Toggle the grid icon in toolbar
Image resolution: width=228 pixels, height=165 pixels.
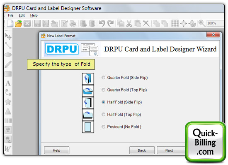coord(175,23)
